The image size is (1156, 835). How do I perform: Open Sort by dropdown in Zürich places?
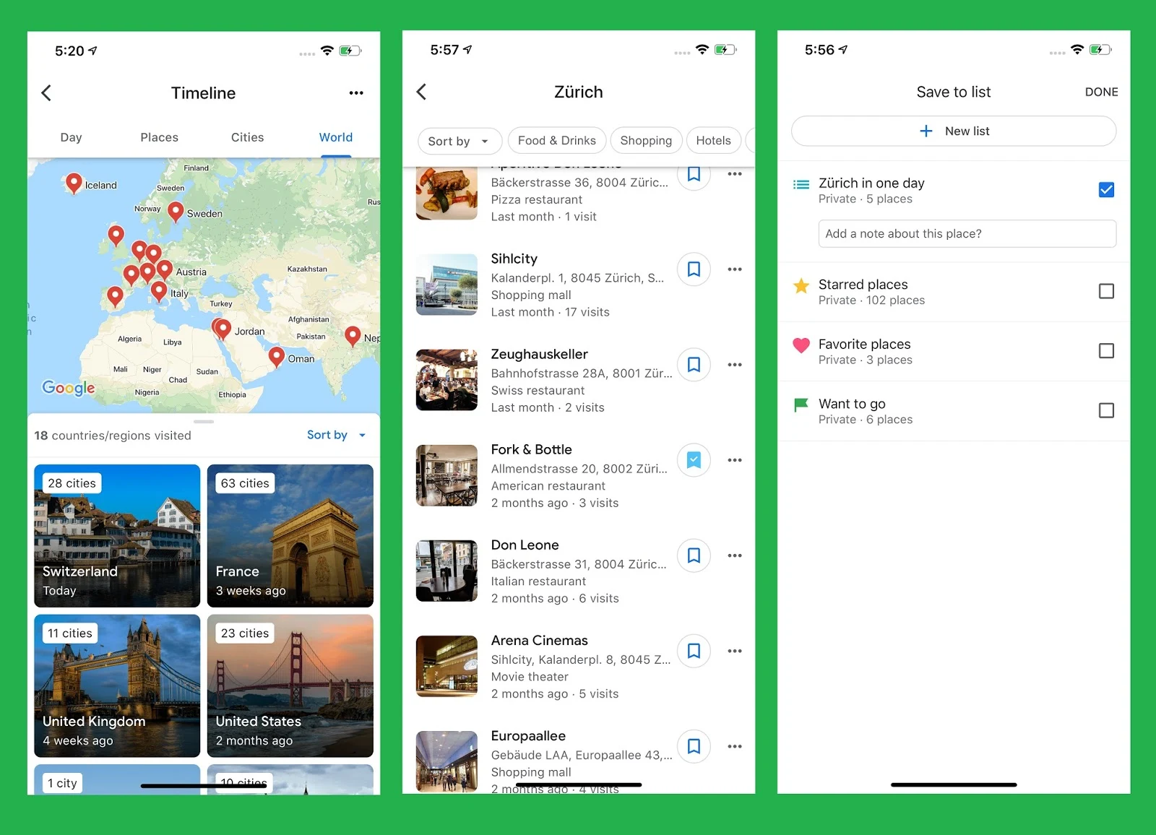460,141
